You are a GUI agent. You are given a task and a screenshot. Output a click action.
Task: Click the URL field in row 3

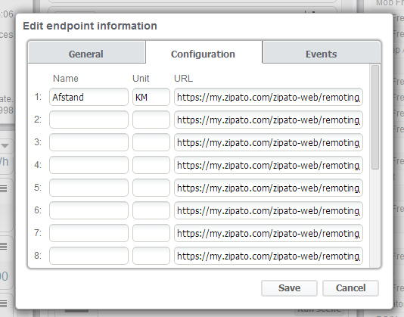click(269, 142)
